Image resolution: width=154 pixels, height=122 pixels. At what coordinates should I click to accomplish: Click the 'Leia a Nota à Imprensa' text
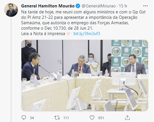[x=43, y=34]
